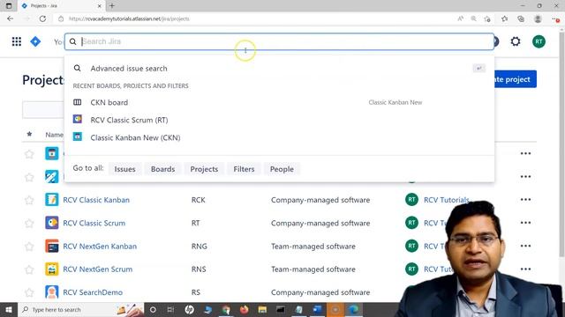Viewport: 565px width, 317px height.
Task: Open the HP app on taskbar
Action: tap(189, 309)
